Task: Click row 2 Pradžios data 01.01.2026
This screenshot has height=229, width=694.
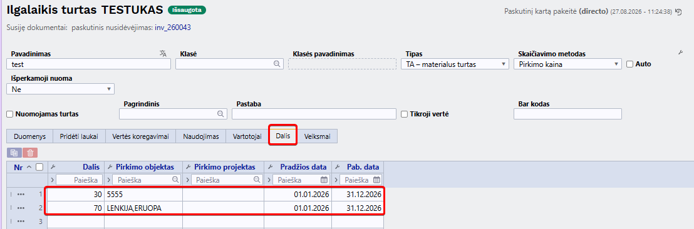Action: tap(298, 208)
